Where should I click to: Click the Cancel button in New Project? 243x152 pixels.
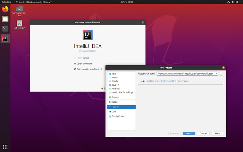[203, 133]
